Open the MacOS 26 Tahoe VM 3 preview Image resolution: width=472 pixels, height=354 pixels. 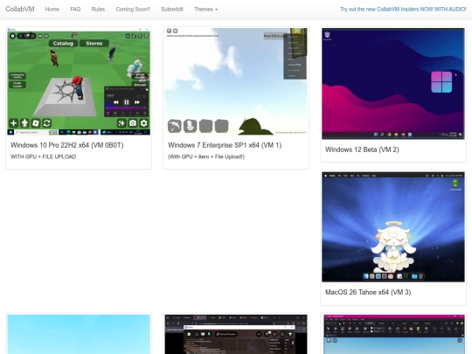click(x=393, y=226)
